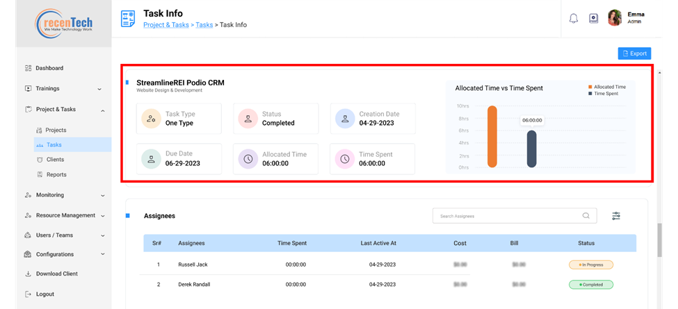Click the Clients submenu icon
This screenshot has height=309, width=678.
coord(40,160)
